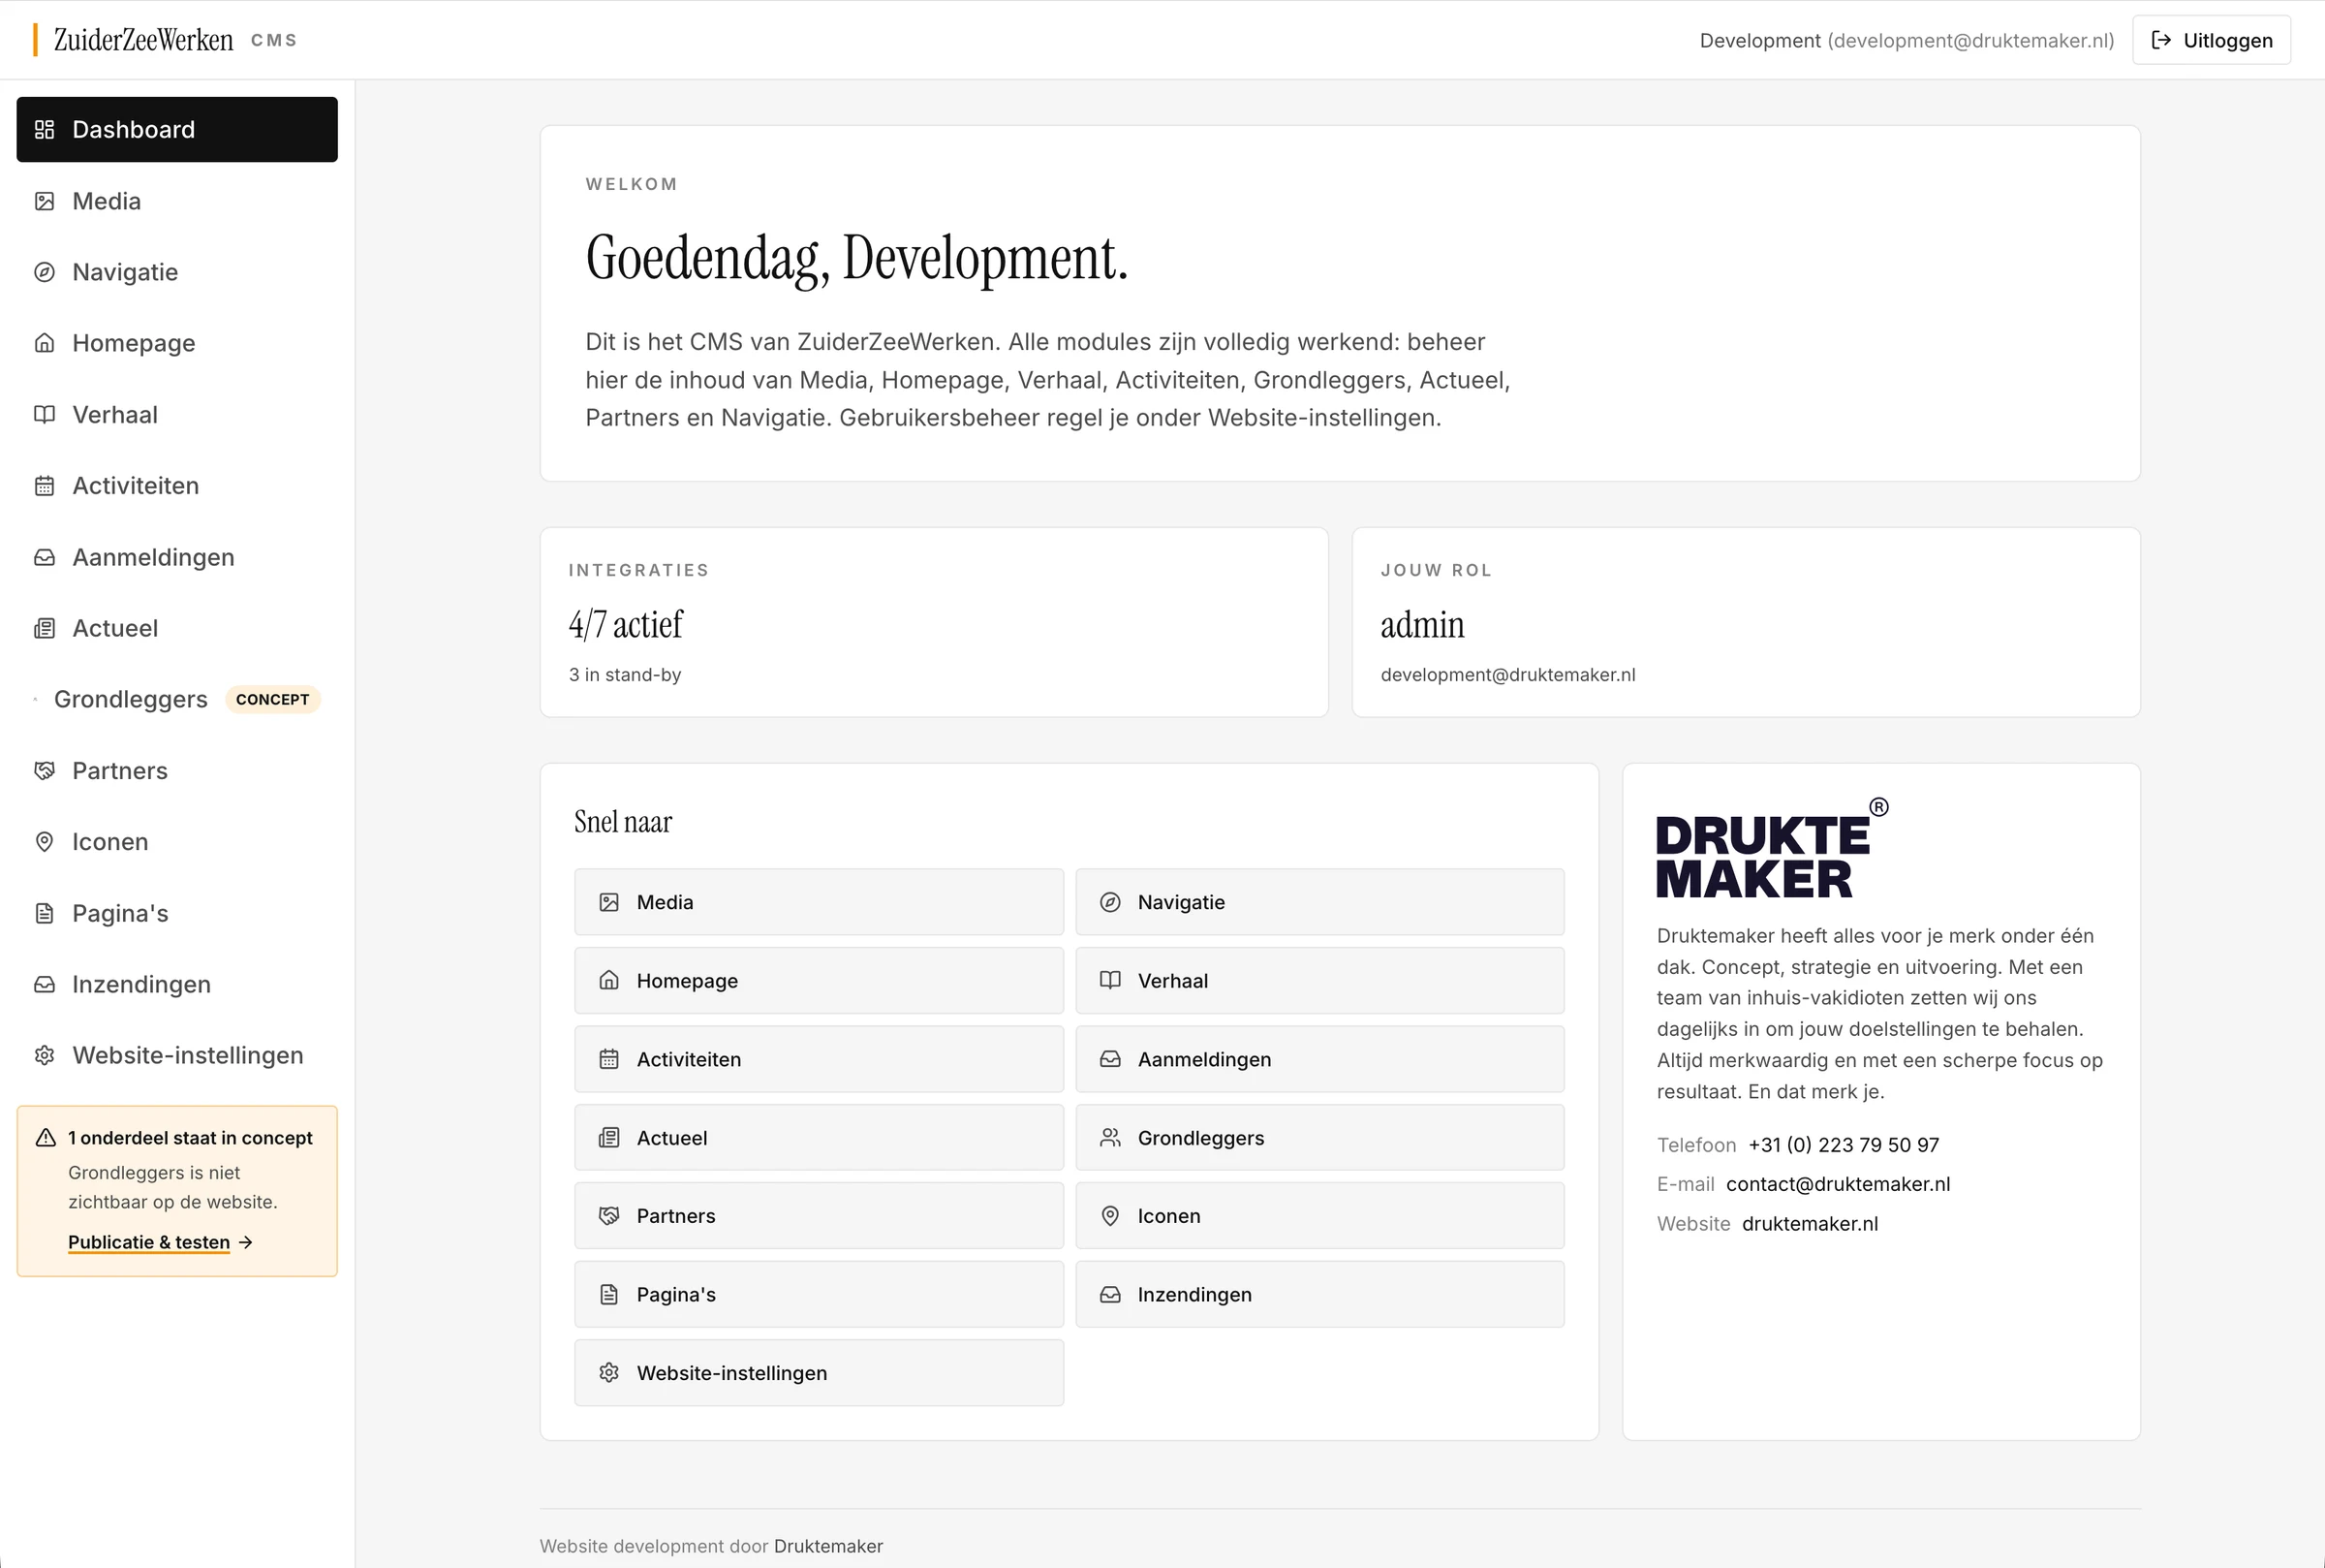Open Partners tile in Snel naar
This screenshot has width=2325, height=1568.
(819, 1215)
